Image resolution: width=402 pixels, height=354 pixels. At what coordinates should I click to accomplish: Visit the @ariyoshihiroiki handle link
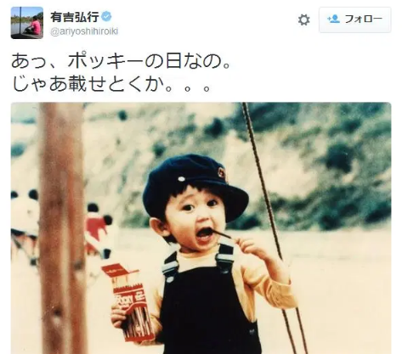pyautogui.click(x=84, y=31)
